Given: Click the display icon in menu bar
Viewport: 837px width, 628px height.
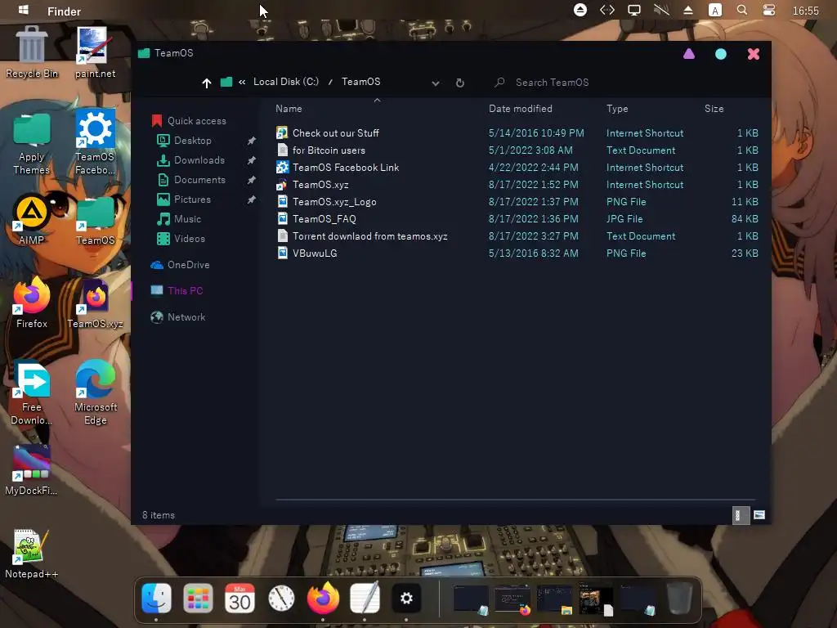Looking at the screenshot, I should [634, 10].
